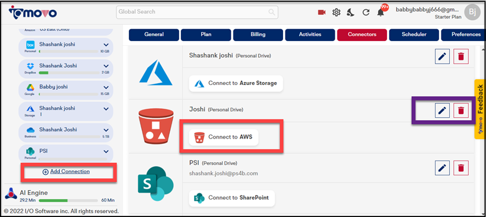Viewport: 486px width, 217px height.
Task: Click SharePoint icon beside PSI in sidebar
Action: coord(30,152)
